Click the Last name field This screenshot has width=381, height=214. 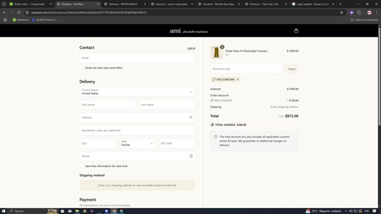click(167, 105)
